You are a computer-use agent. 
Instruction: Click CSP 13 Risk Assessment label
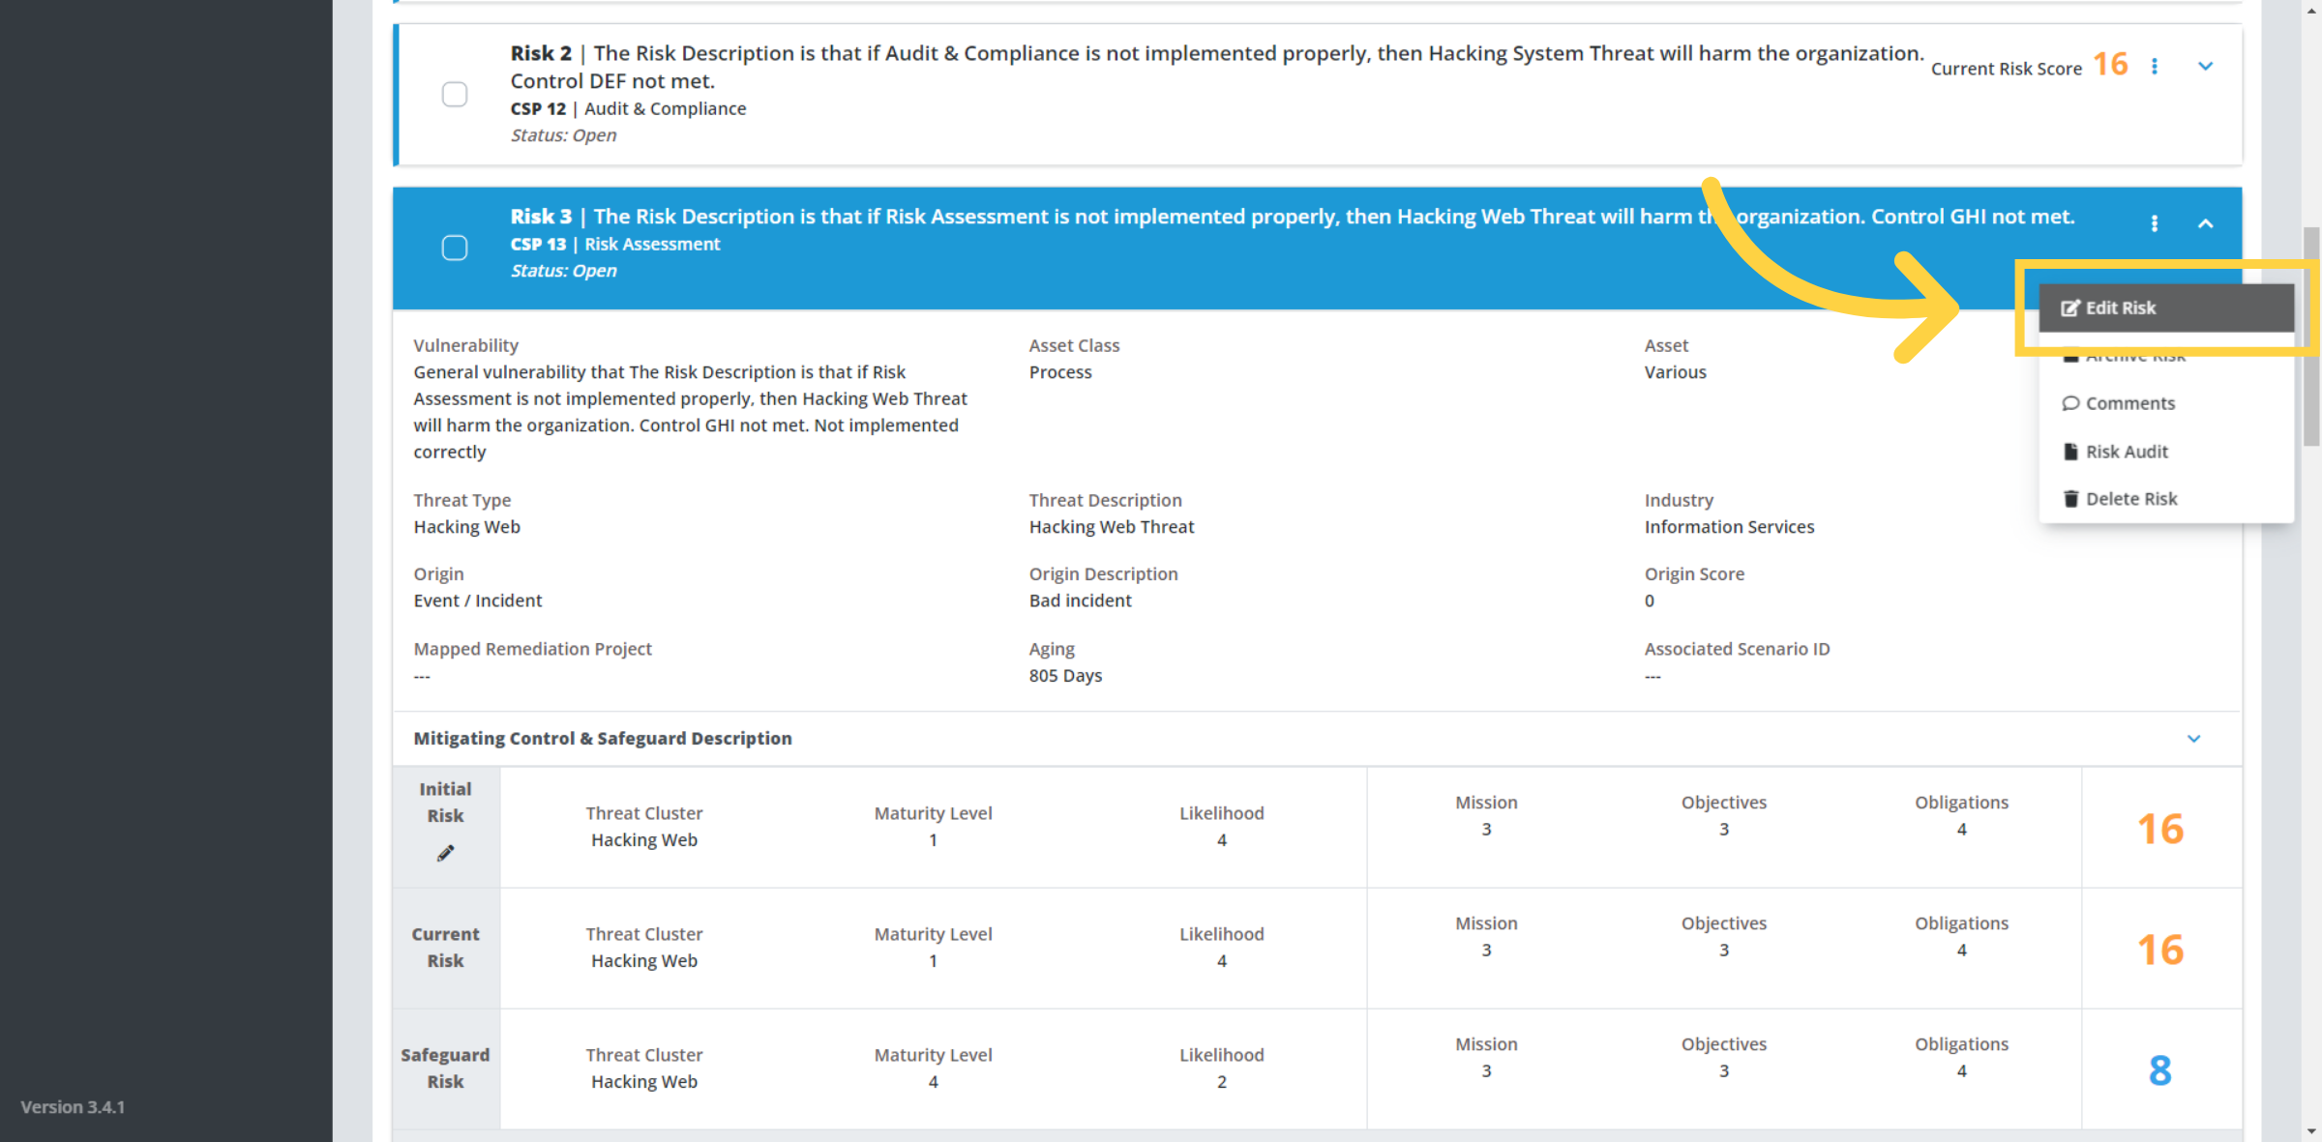[615, 245]
